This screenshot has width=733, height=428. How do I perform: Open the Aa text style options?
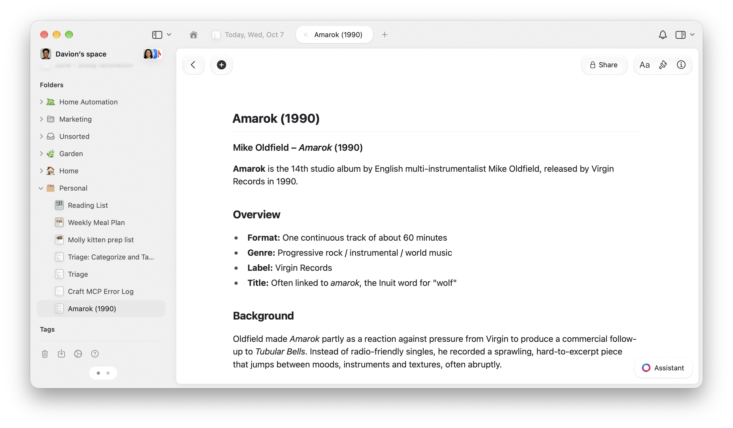coord(644,65)
